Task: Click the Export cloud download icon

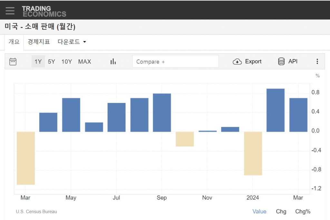Action: (x=237, y=62)
